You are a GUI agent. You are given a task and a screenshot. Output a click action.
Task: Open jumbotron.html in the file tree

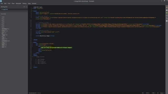pyautogui.click(x=6, y=41)
